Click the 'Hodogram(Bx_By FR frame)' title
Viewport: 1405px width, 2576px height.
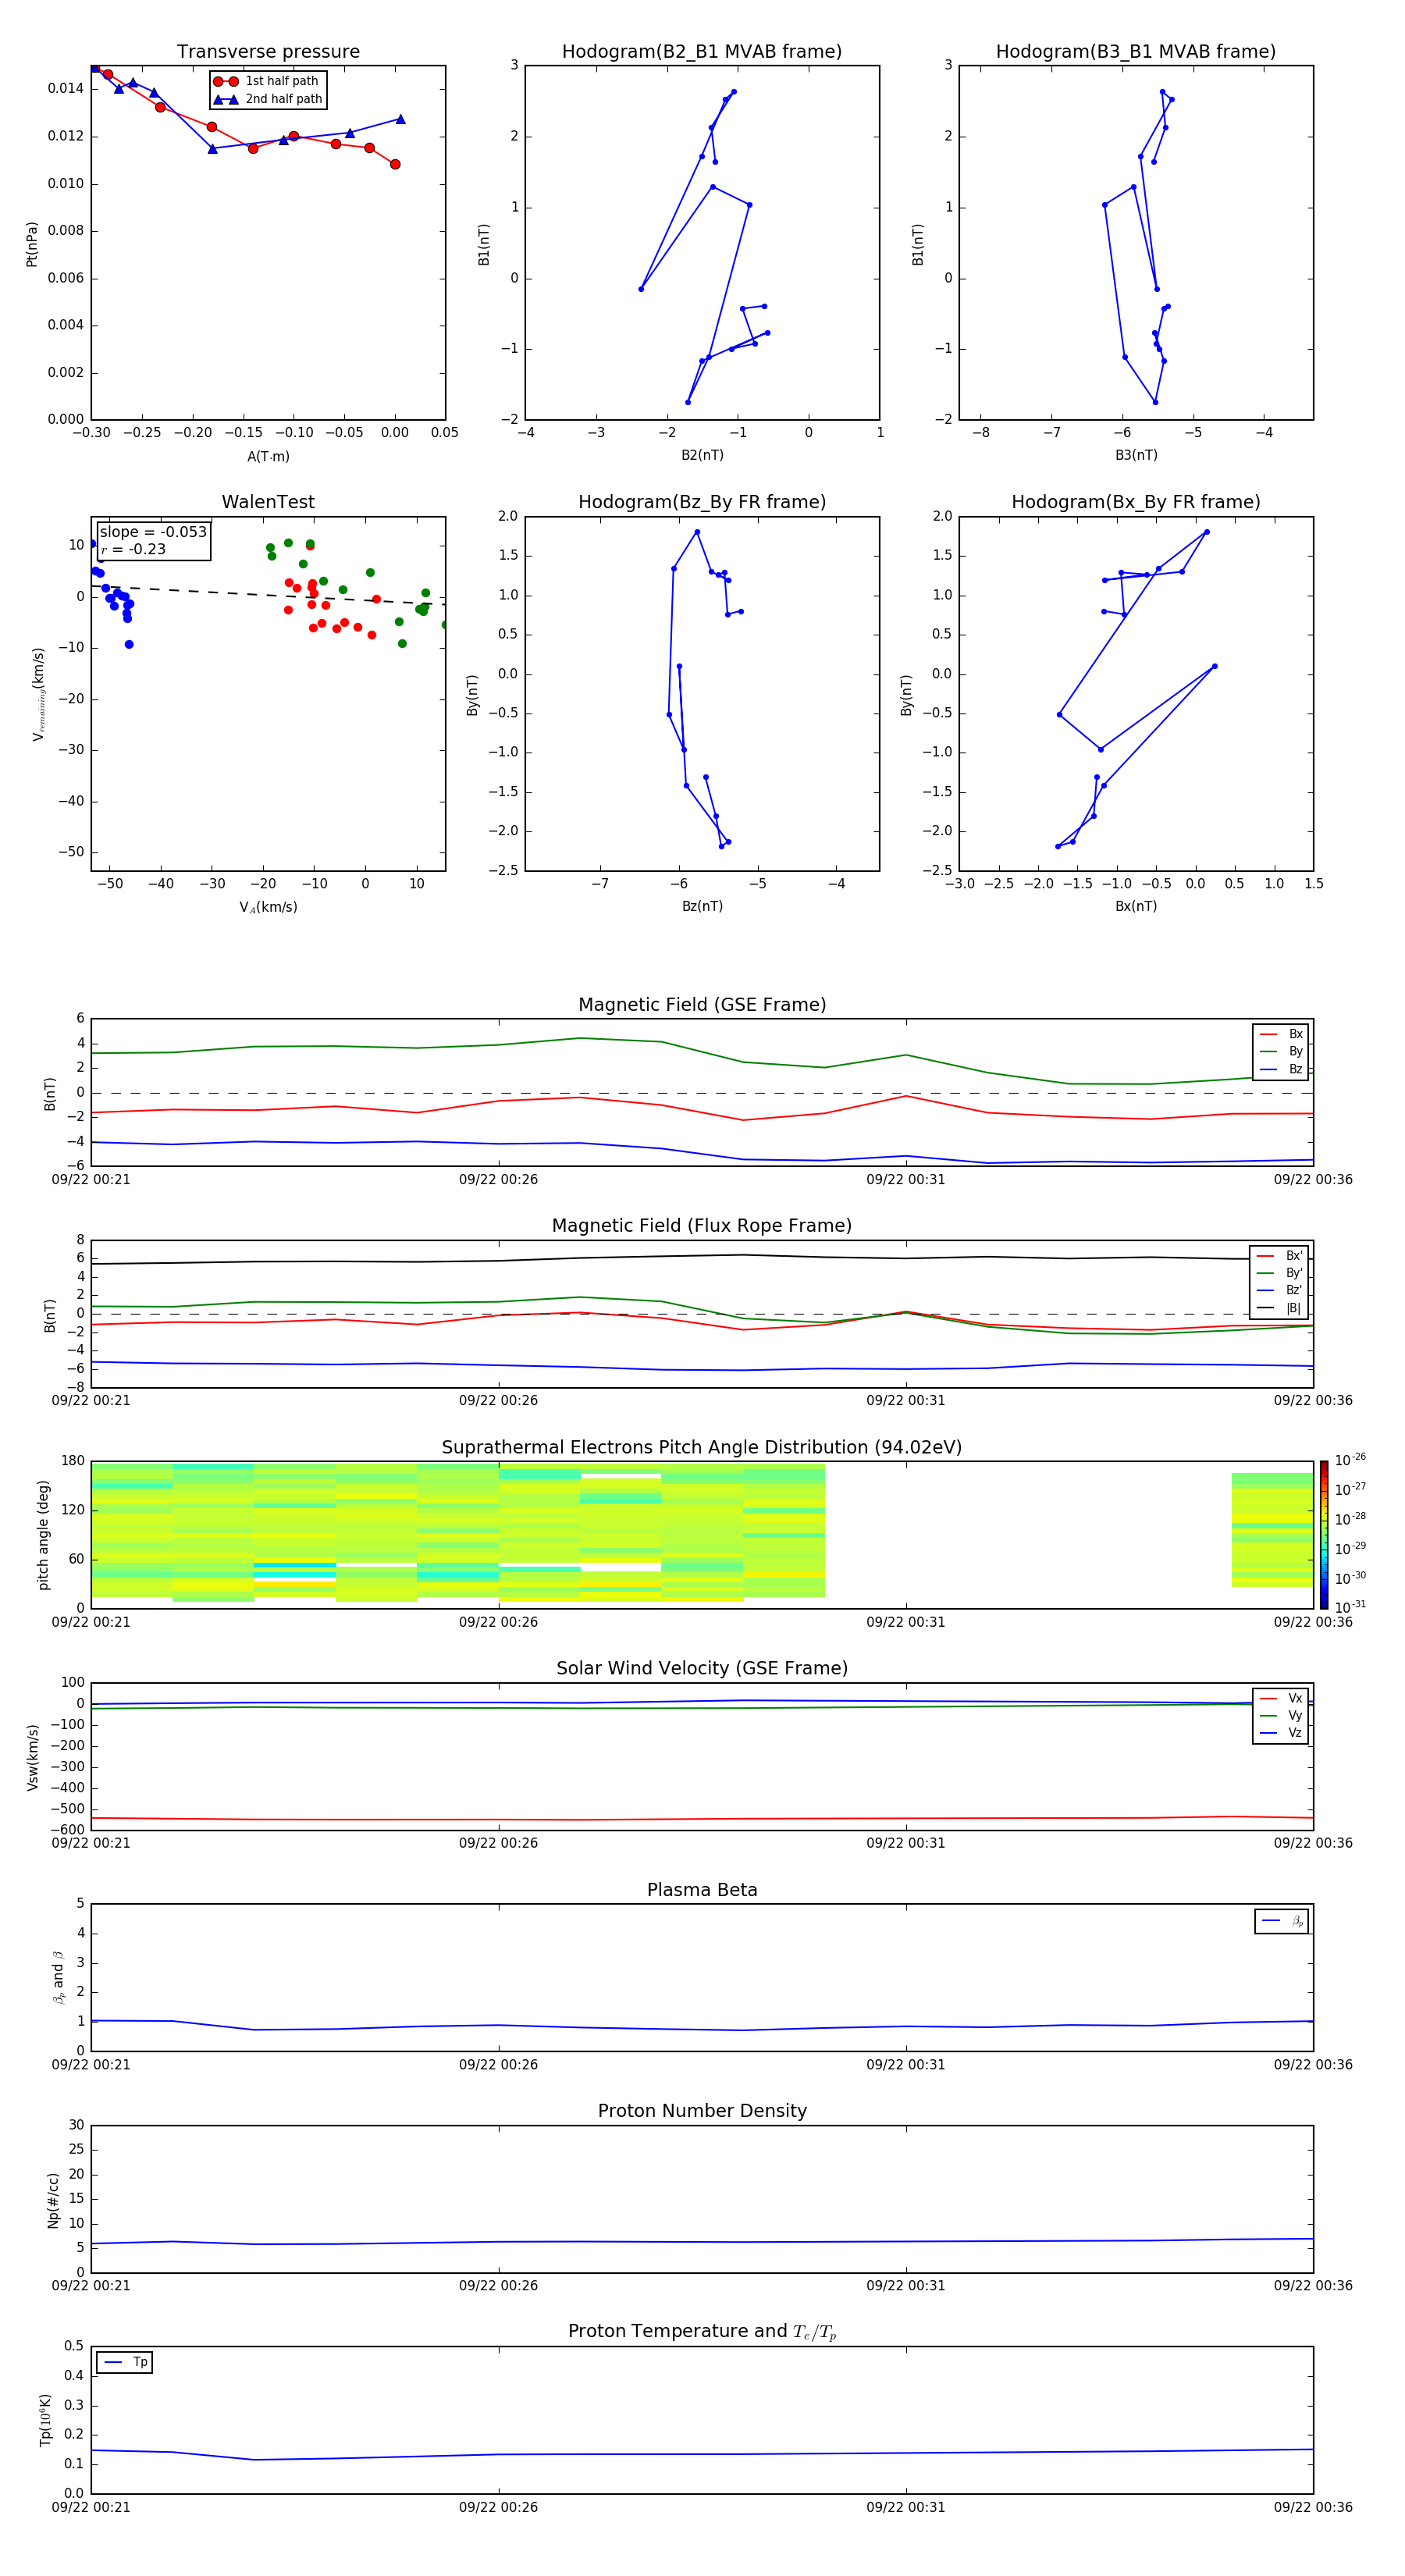[1136, 502]
